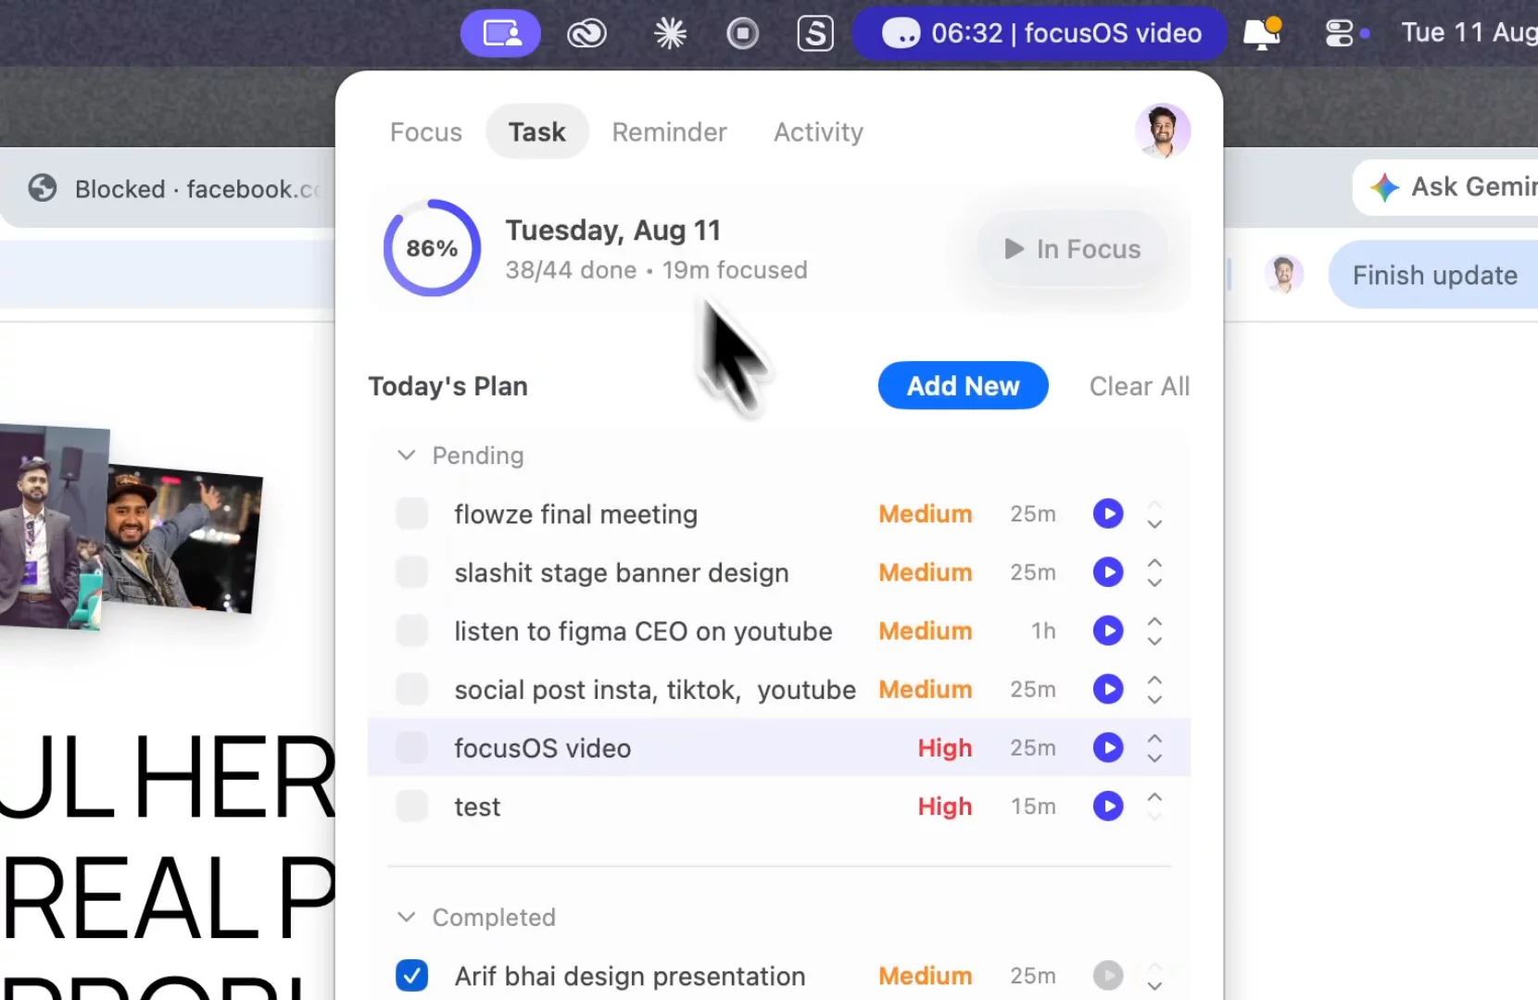This screenshot has width=1538, height=1000.
Task: Open the Creative Cloud menu bar icon
Action: pos(586,34)
